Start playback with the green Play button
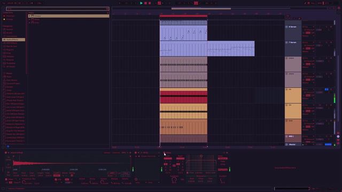Image resolution: width=342 pixels, height=192 pixels. [141, 3]
